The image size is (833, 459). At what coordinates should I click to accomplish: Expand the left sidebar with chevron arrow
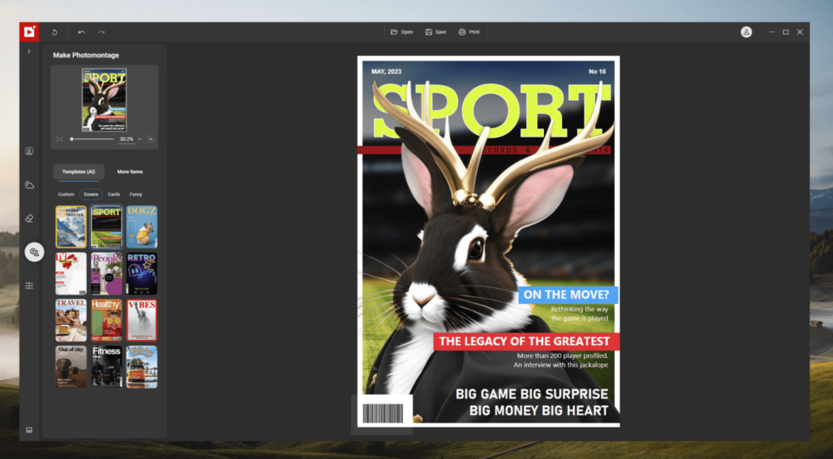click(29, 52)
